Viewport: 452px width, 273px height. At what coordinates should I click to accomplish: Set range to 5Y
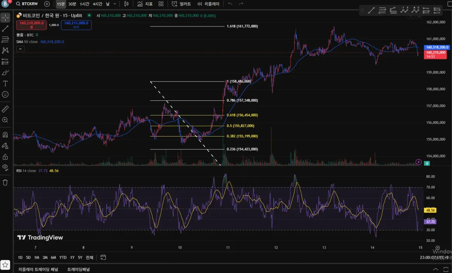click(80, 258)
